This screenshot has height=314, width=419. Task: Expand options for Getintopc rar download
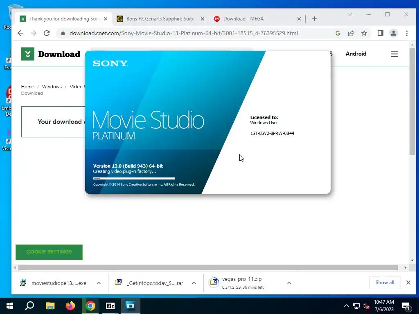click(x=194, y=283)
